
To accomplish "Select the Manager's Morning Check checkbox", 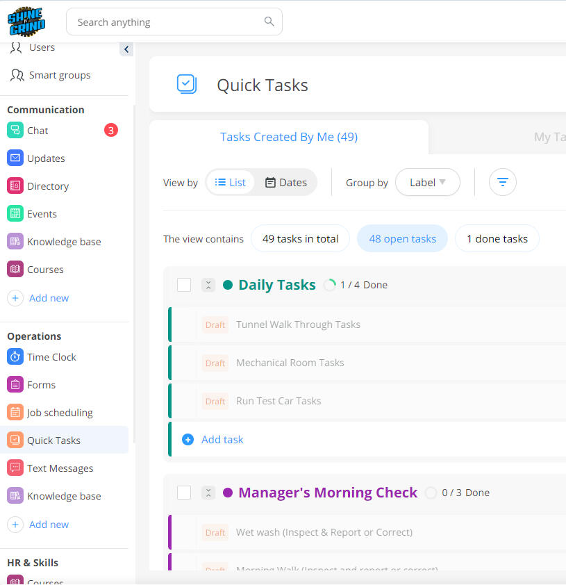I will 184,492.
